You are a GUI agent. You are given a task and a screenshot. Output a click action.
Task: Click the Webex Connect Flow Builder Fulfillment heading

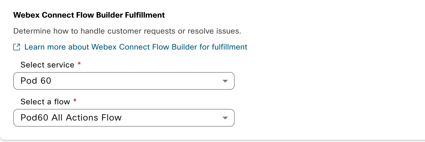(x=89, y=15)
